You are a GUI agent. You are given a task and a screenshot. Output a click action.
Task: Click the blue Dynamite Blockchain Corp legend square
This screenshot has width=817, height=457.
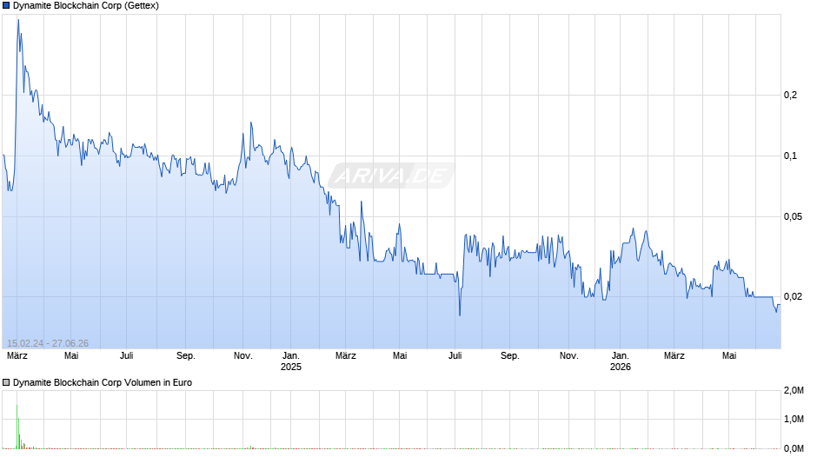[x=6, y=6]
